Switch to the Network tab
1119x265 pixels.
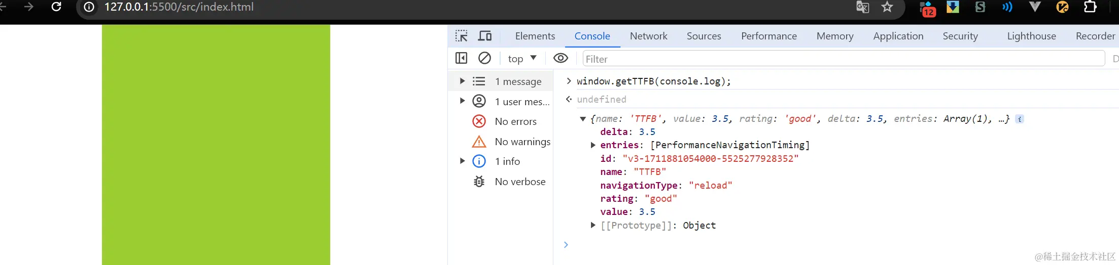coord(648,36)
